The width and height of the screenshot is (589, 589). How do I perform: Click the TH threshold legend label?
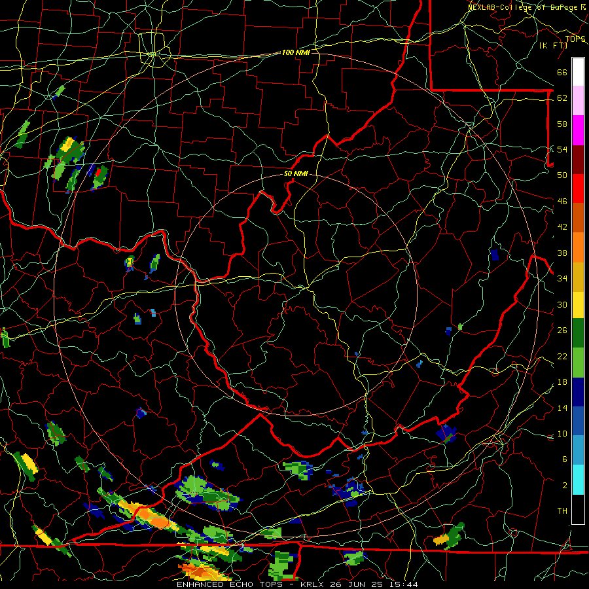click(x=562, y=510)
